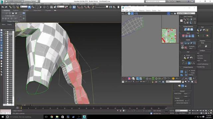
Task: Click the Load... button in Channel rollout
Action: coord(186,96)
